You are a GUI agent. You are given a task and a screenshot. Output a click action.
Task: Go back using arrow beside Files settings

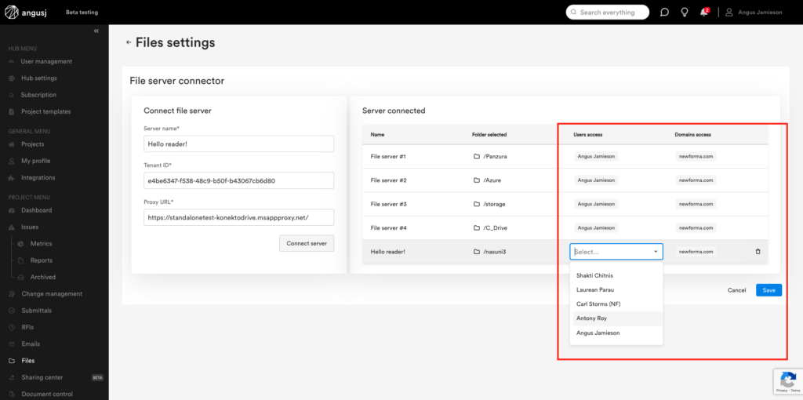pos(129,42)
